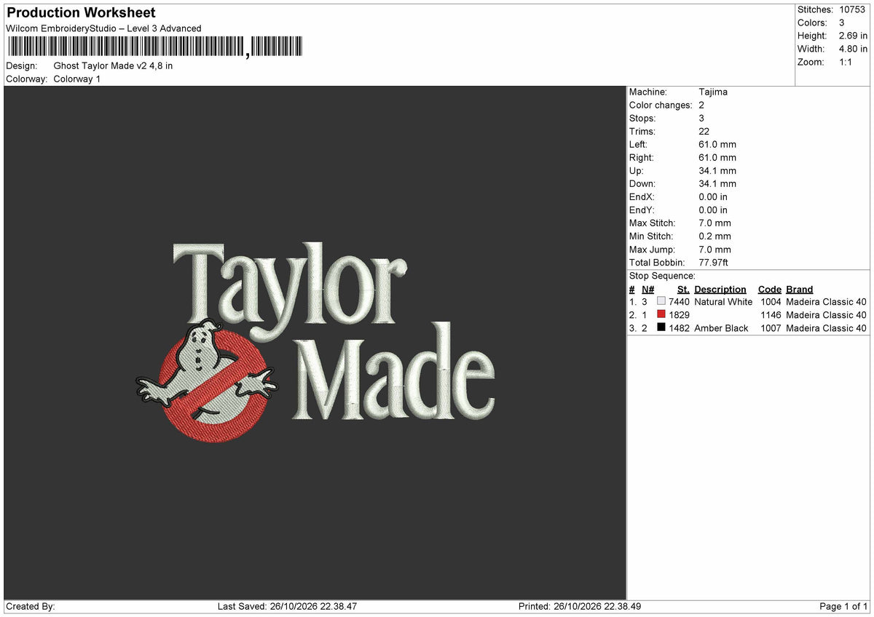Click the St. column header

tap(683, 290)
